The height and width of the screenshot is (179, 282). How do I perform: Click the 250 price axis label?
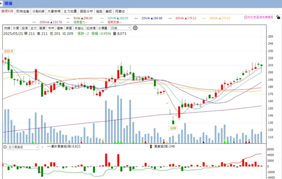pos(271,37)
